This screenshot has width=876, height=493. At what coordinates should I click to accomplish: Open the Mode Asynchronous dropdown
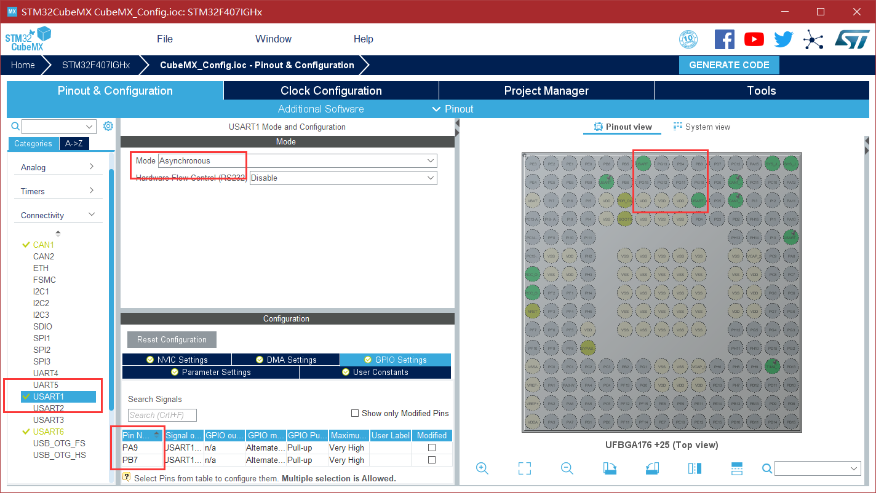[x=298, y=160]
